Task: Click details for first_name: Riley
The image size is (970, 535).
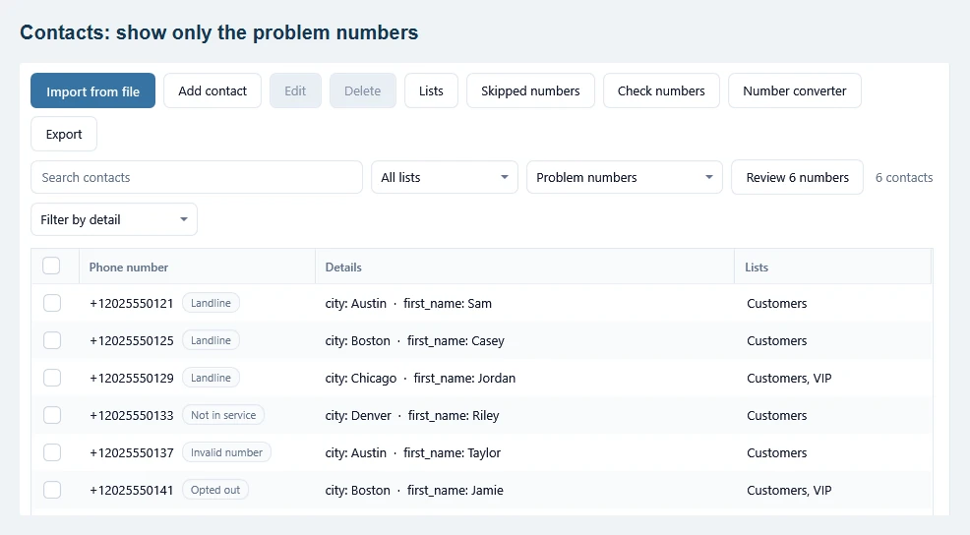Action: click(x=412, y=416)
